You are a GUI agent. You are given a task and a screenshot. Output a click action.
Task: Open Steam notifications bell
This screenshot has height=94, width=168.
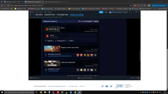click(106, 12)
